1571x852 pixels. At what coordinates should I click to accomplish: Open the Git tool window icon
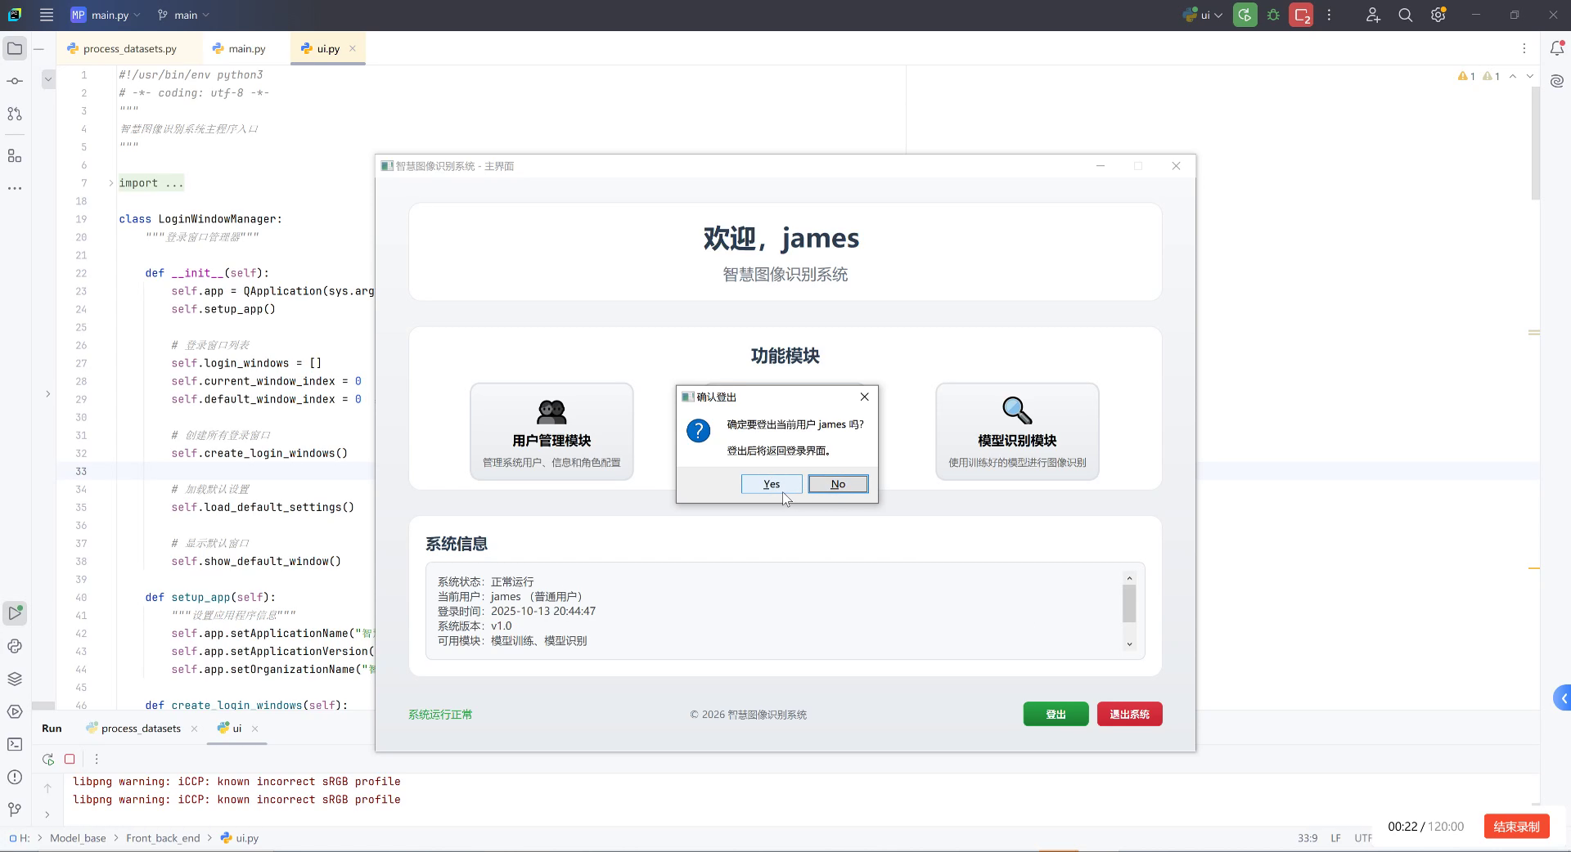(x=15, y=809)
